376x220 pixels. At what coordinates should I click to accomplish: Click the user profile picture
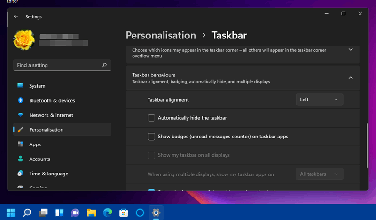click(x=23, y=40)
